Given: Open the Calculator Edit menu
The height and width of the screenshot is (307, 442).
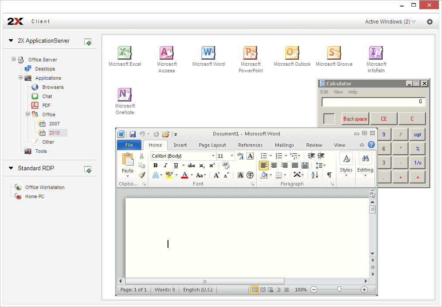Looking at the screenshot, I should click(x=324, y=92).
